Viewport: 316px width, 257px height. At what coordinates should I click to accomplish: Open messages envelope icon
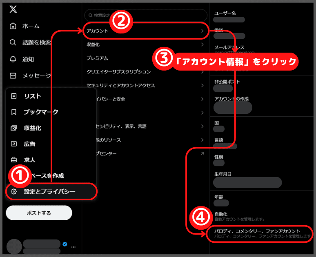click(13, 75)
